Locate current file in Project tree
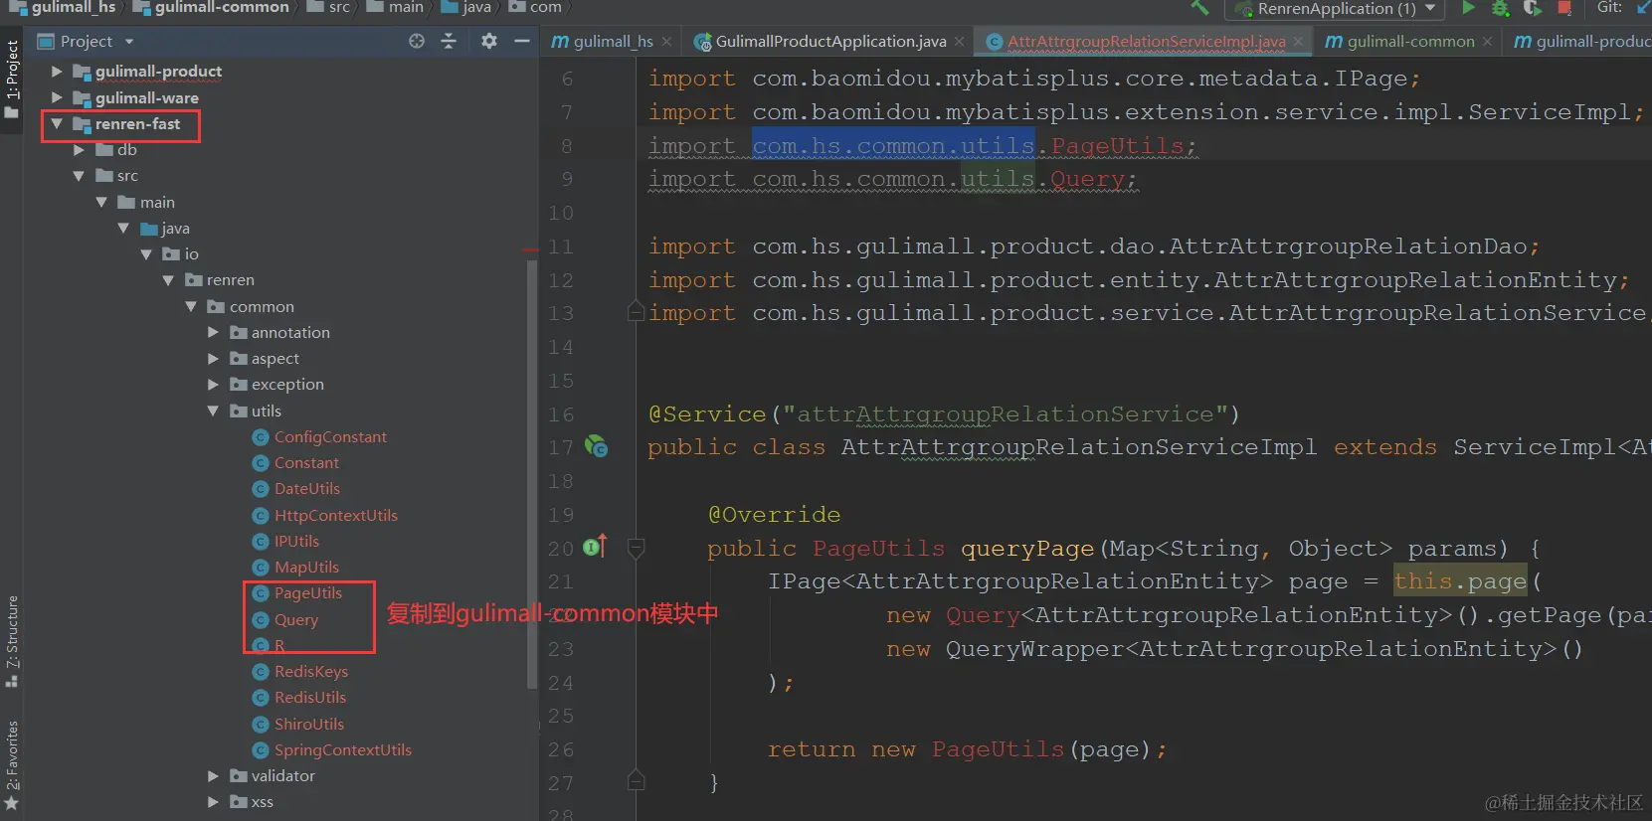 click(417, 41)
